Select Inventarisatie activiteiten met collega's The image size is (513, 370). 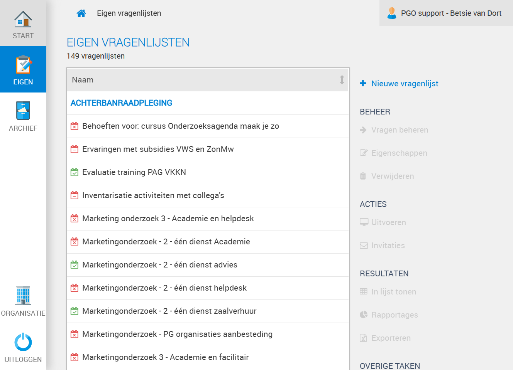click(x=208, y=195)
